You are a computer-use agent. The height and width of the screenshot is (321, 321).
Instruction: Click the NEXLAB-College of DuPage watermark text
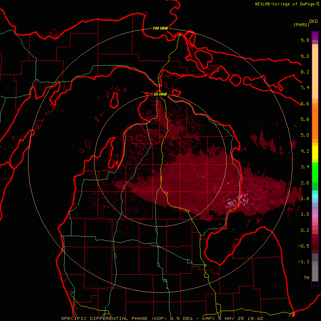pyautogui.click(x=285, y=4)
